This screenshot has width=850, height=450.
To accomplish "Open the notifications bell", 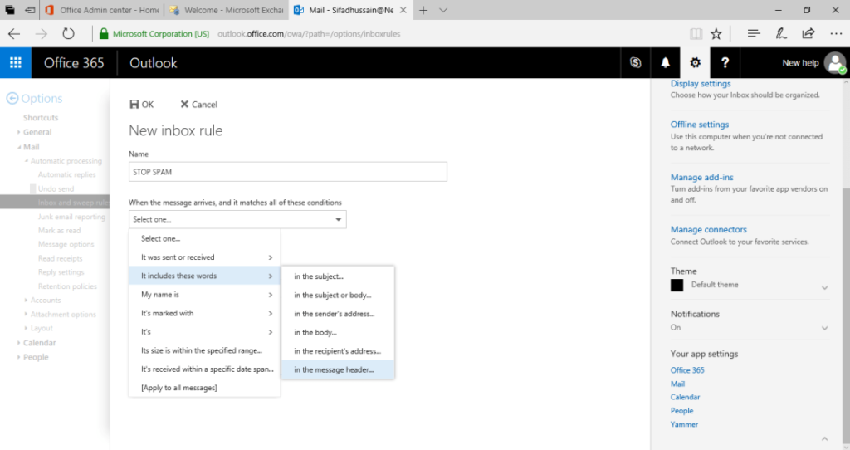I will 665,63.
